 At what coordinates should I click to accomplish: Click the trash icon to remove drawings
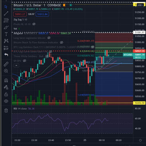point(6,110)
